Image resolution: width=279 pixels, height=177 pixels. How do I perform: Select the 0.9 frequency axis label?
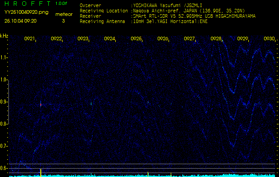(x=4, y=102)
